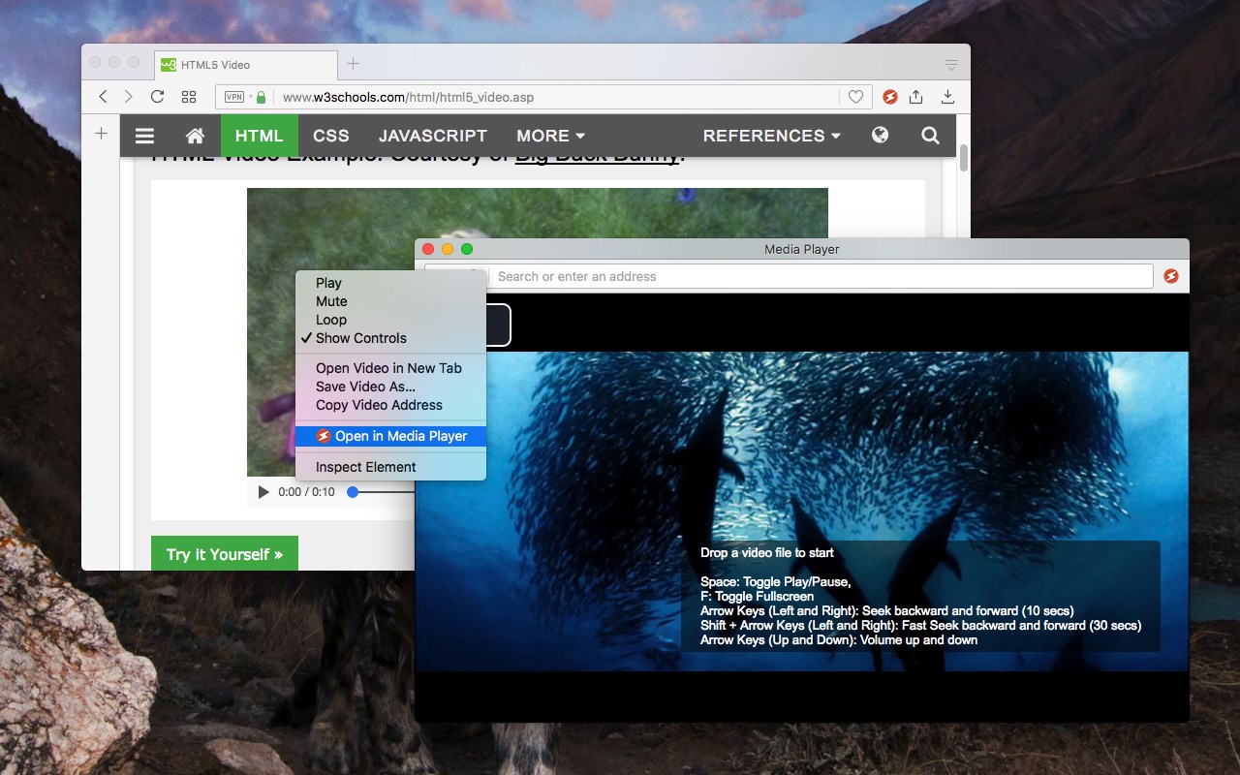Open the speed dial grid
This screenshot has width=1240, height=775.
pos(189,97)
